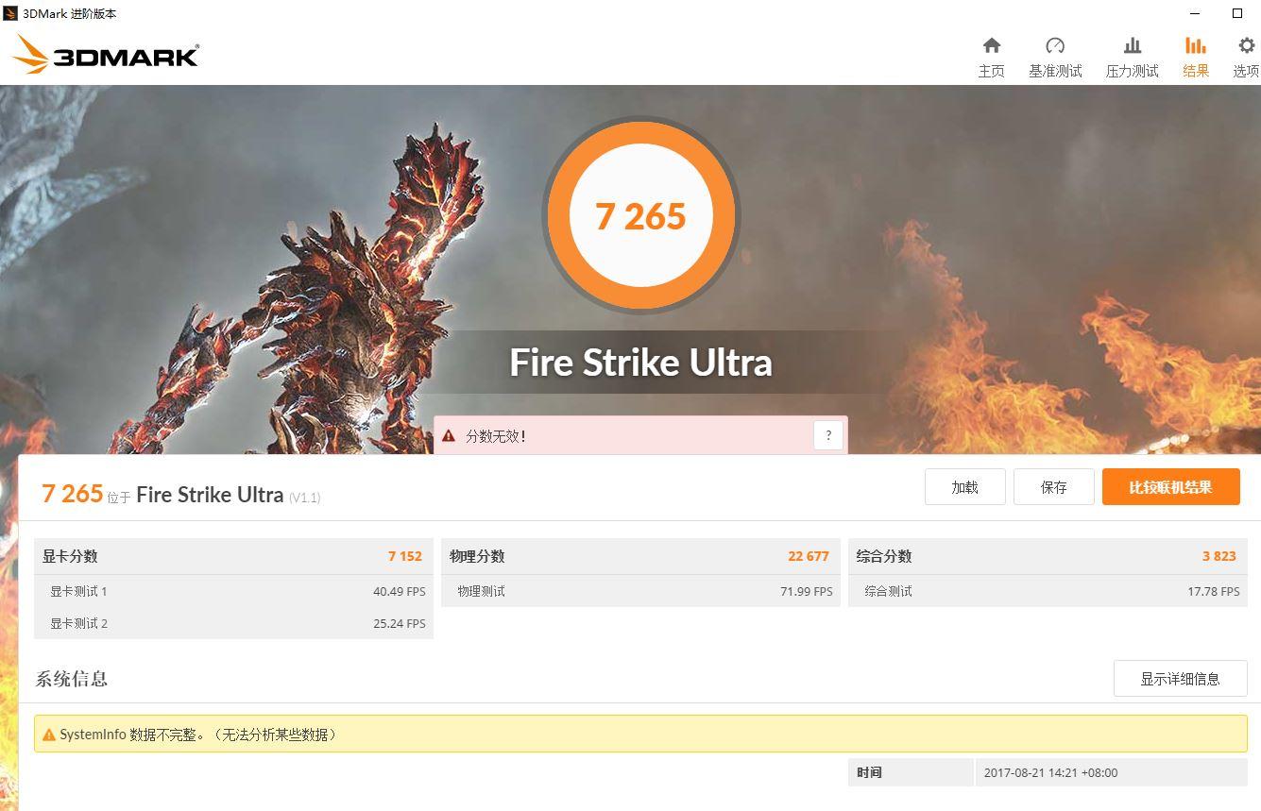The image size is (1261, 811).
Task: Open the 主页 home icon
Action: point(991,45)
